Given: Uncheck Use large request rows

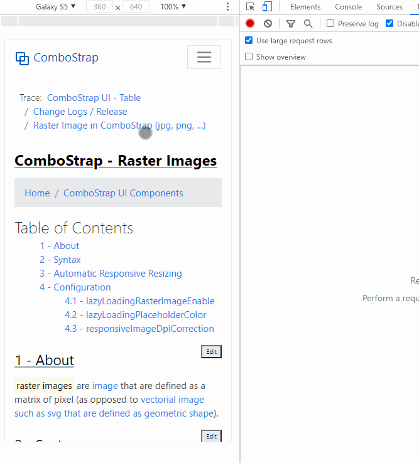Looking at the screenshot, I should (x=249, y=41).
